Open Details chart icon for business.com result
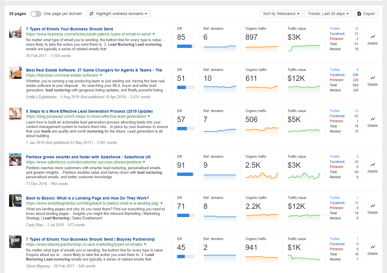The height and width of the screenshot is (273, 387). coord(373,37)
